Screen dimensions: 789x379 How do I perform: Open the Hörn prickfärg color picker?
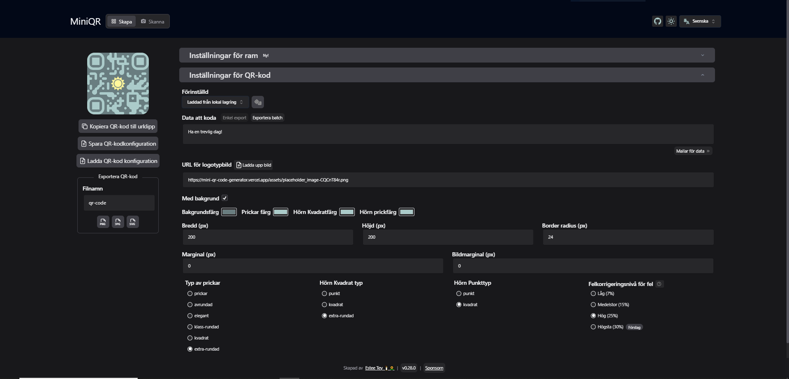(x=407, y=212)
